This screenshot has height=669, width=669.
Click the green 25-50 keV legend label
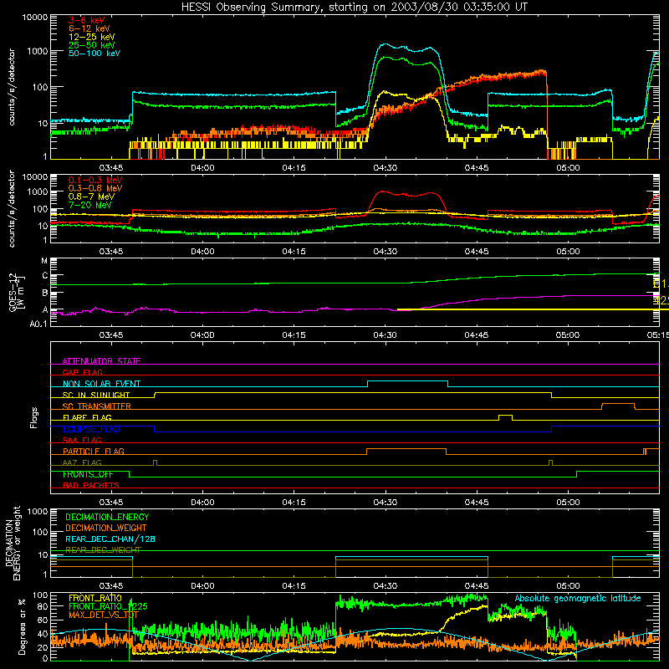(92, 45)
